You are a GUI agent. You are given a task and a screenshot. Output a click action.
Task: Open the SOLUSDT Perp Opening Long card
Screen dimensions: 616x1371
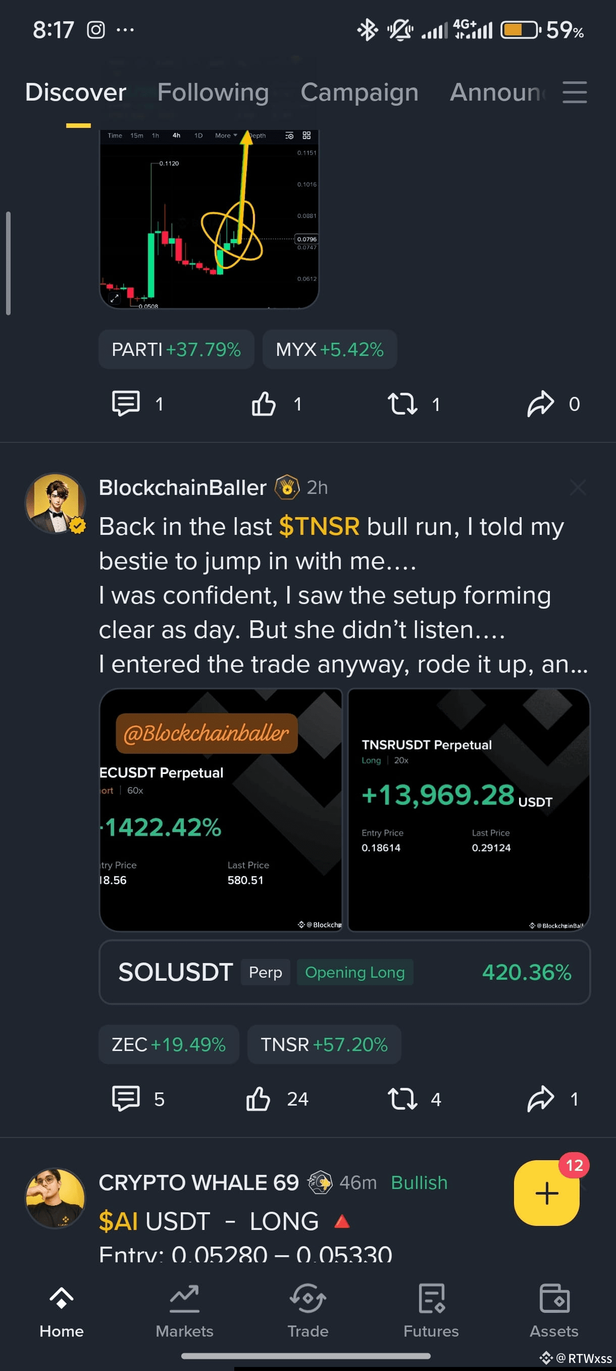(x=344, y=972)
